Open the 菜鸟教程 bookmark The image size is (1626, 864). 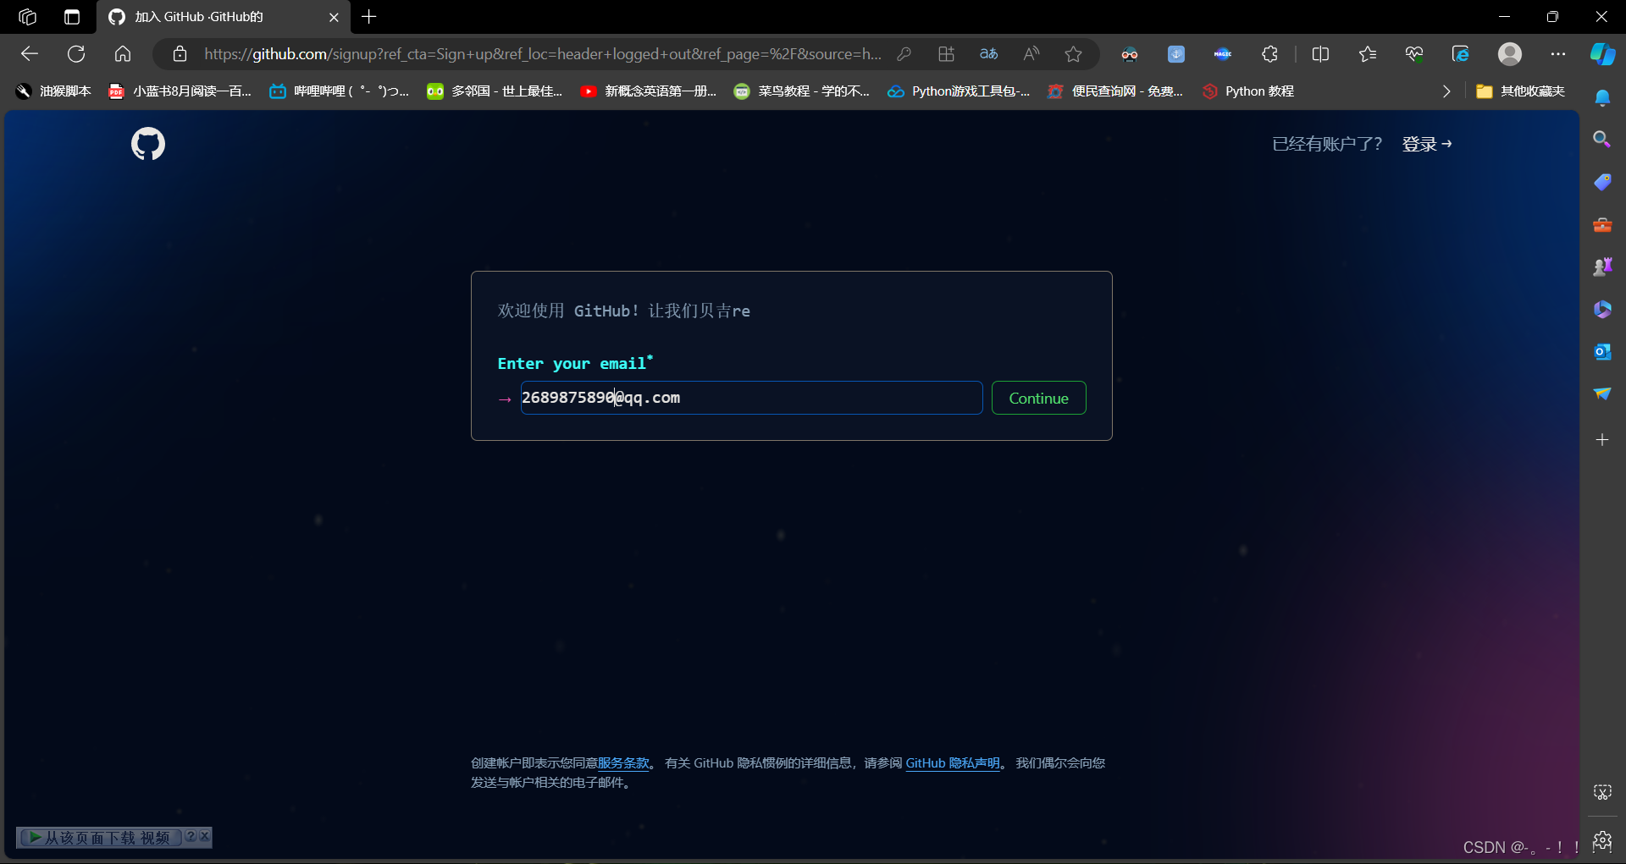pyautogui.click(x=801, y=91)
